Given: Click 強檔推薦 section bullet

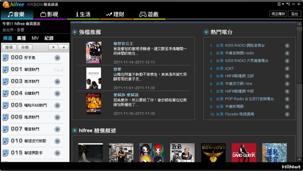Looking at the screenshot, I should 75,32.
